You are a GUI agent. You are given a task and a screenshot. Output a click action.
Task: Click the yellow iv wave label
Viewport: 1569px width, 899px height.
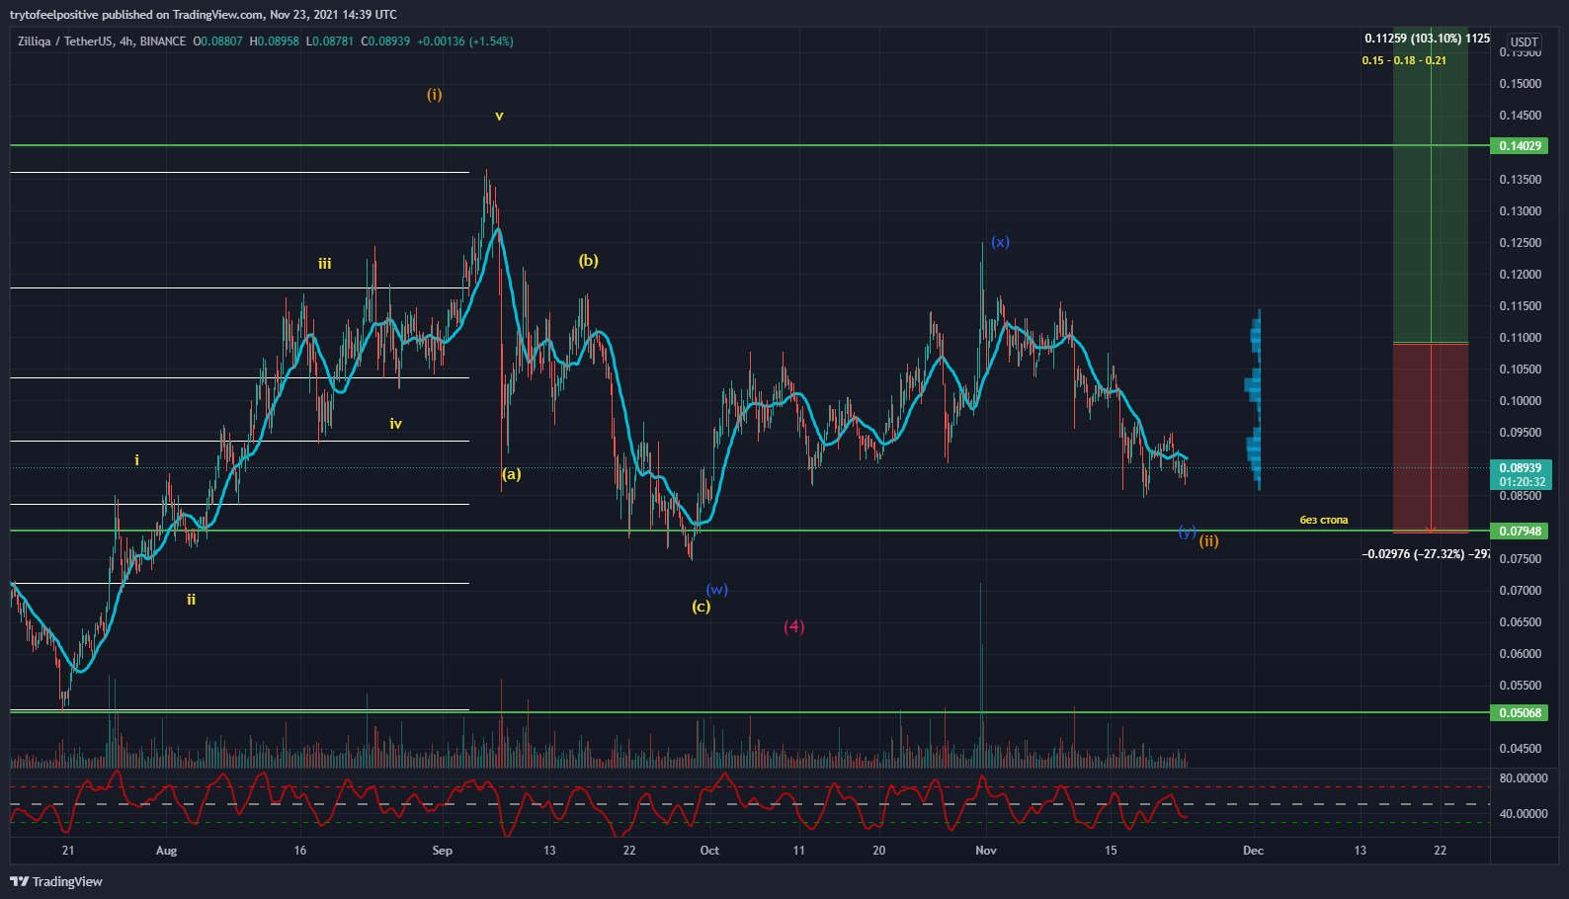coord(395,424)
